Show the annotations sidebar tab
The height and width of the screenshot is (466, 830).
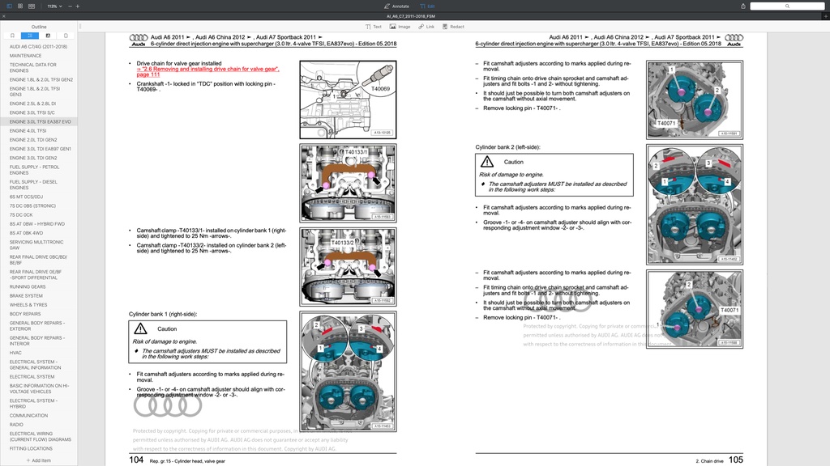tap(48, 36)
